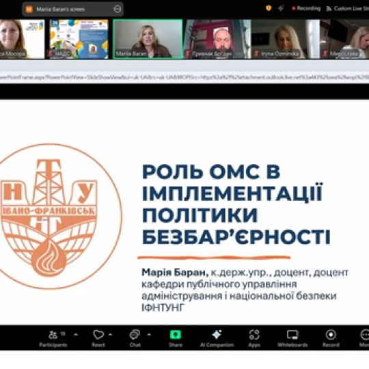Expand the React options caret
The width and height of the screenshot is (369, 369).
(x=111, y=334)
